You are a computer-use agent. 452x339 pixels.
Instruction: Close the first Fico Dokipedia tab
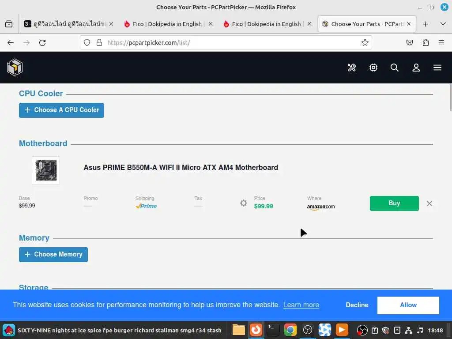tap(211, 24)
